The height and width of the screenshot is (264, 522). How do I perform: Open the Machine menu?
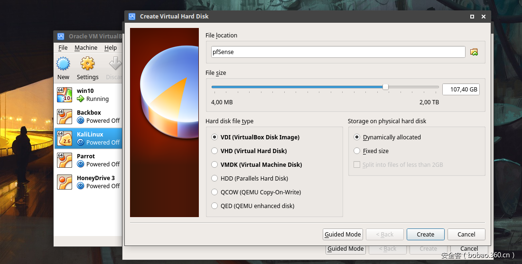coord(86,47)
